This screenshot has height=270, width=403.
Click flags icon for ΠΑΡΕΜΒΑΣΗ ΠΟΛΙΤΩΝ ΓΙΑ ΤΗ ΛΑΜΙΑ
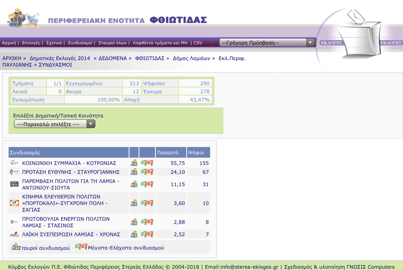click(x=147, y=184)
